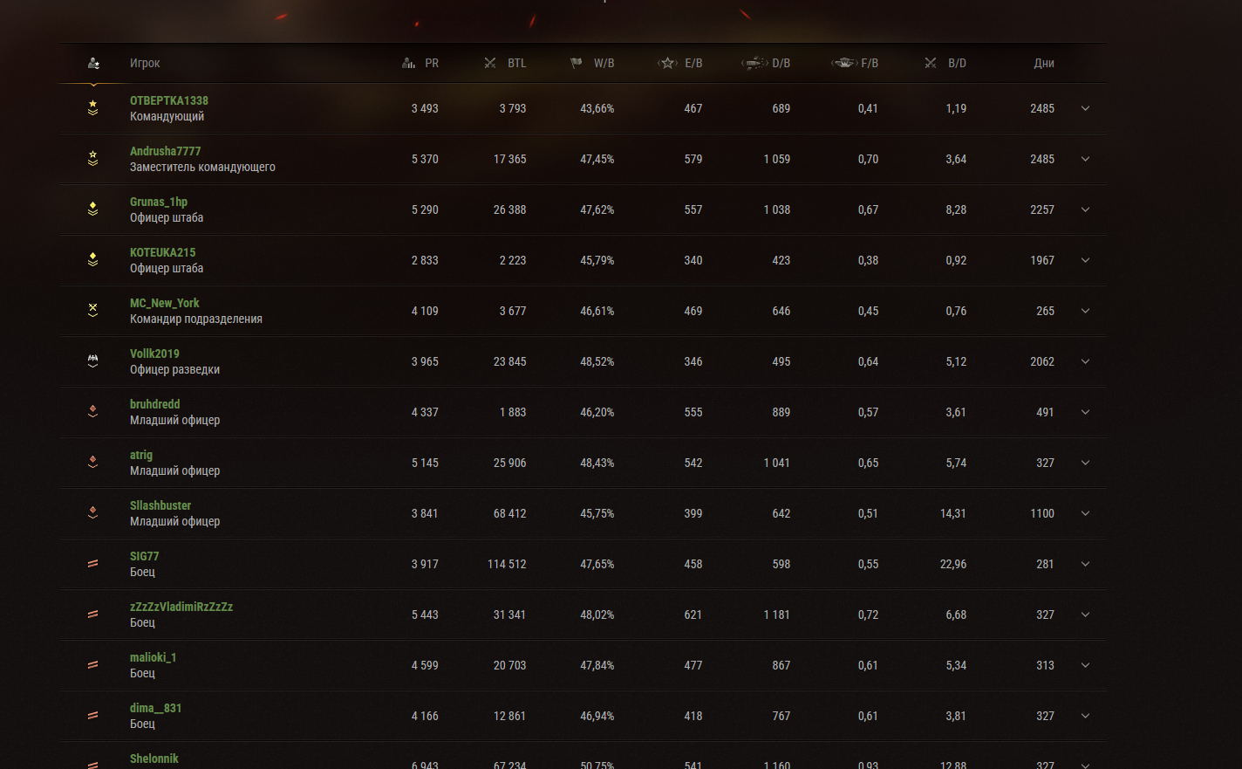
Task: Sort by F/B frags per battle header
Action: (855, 63)
